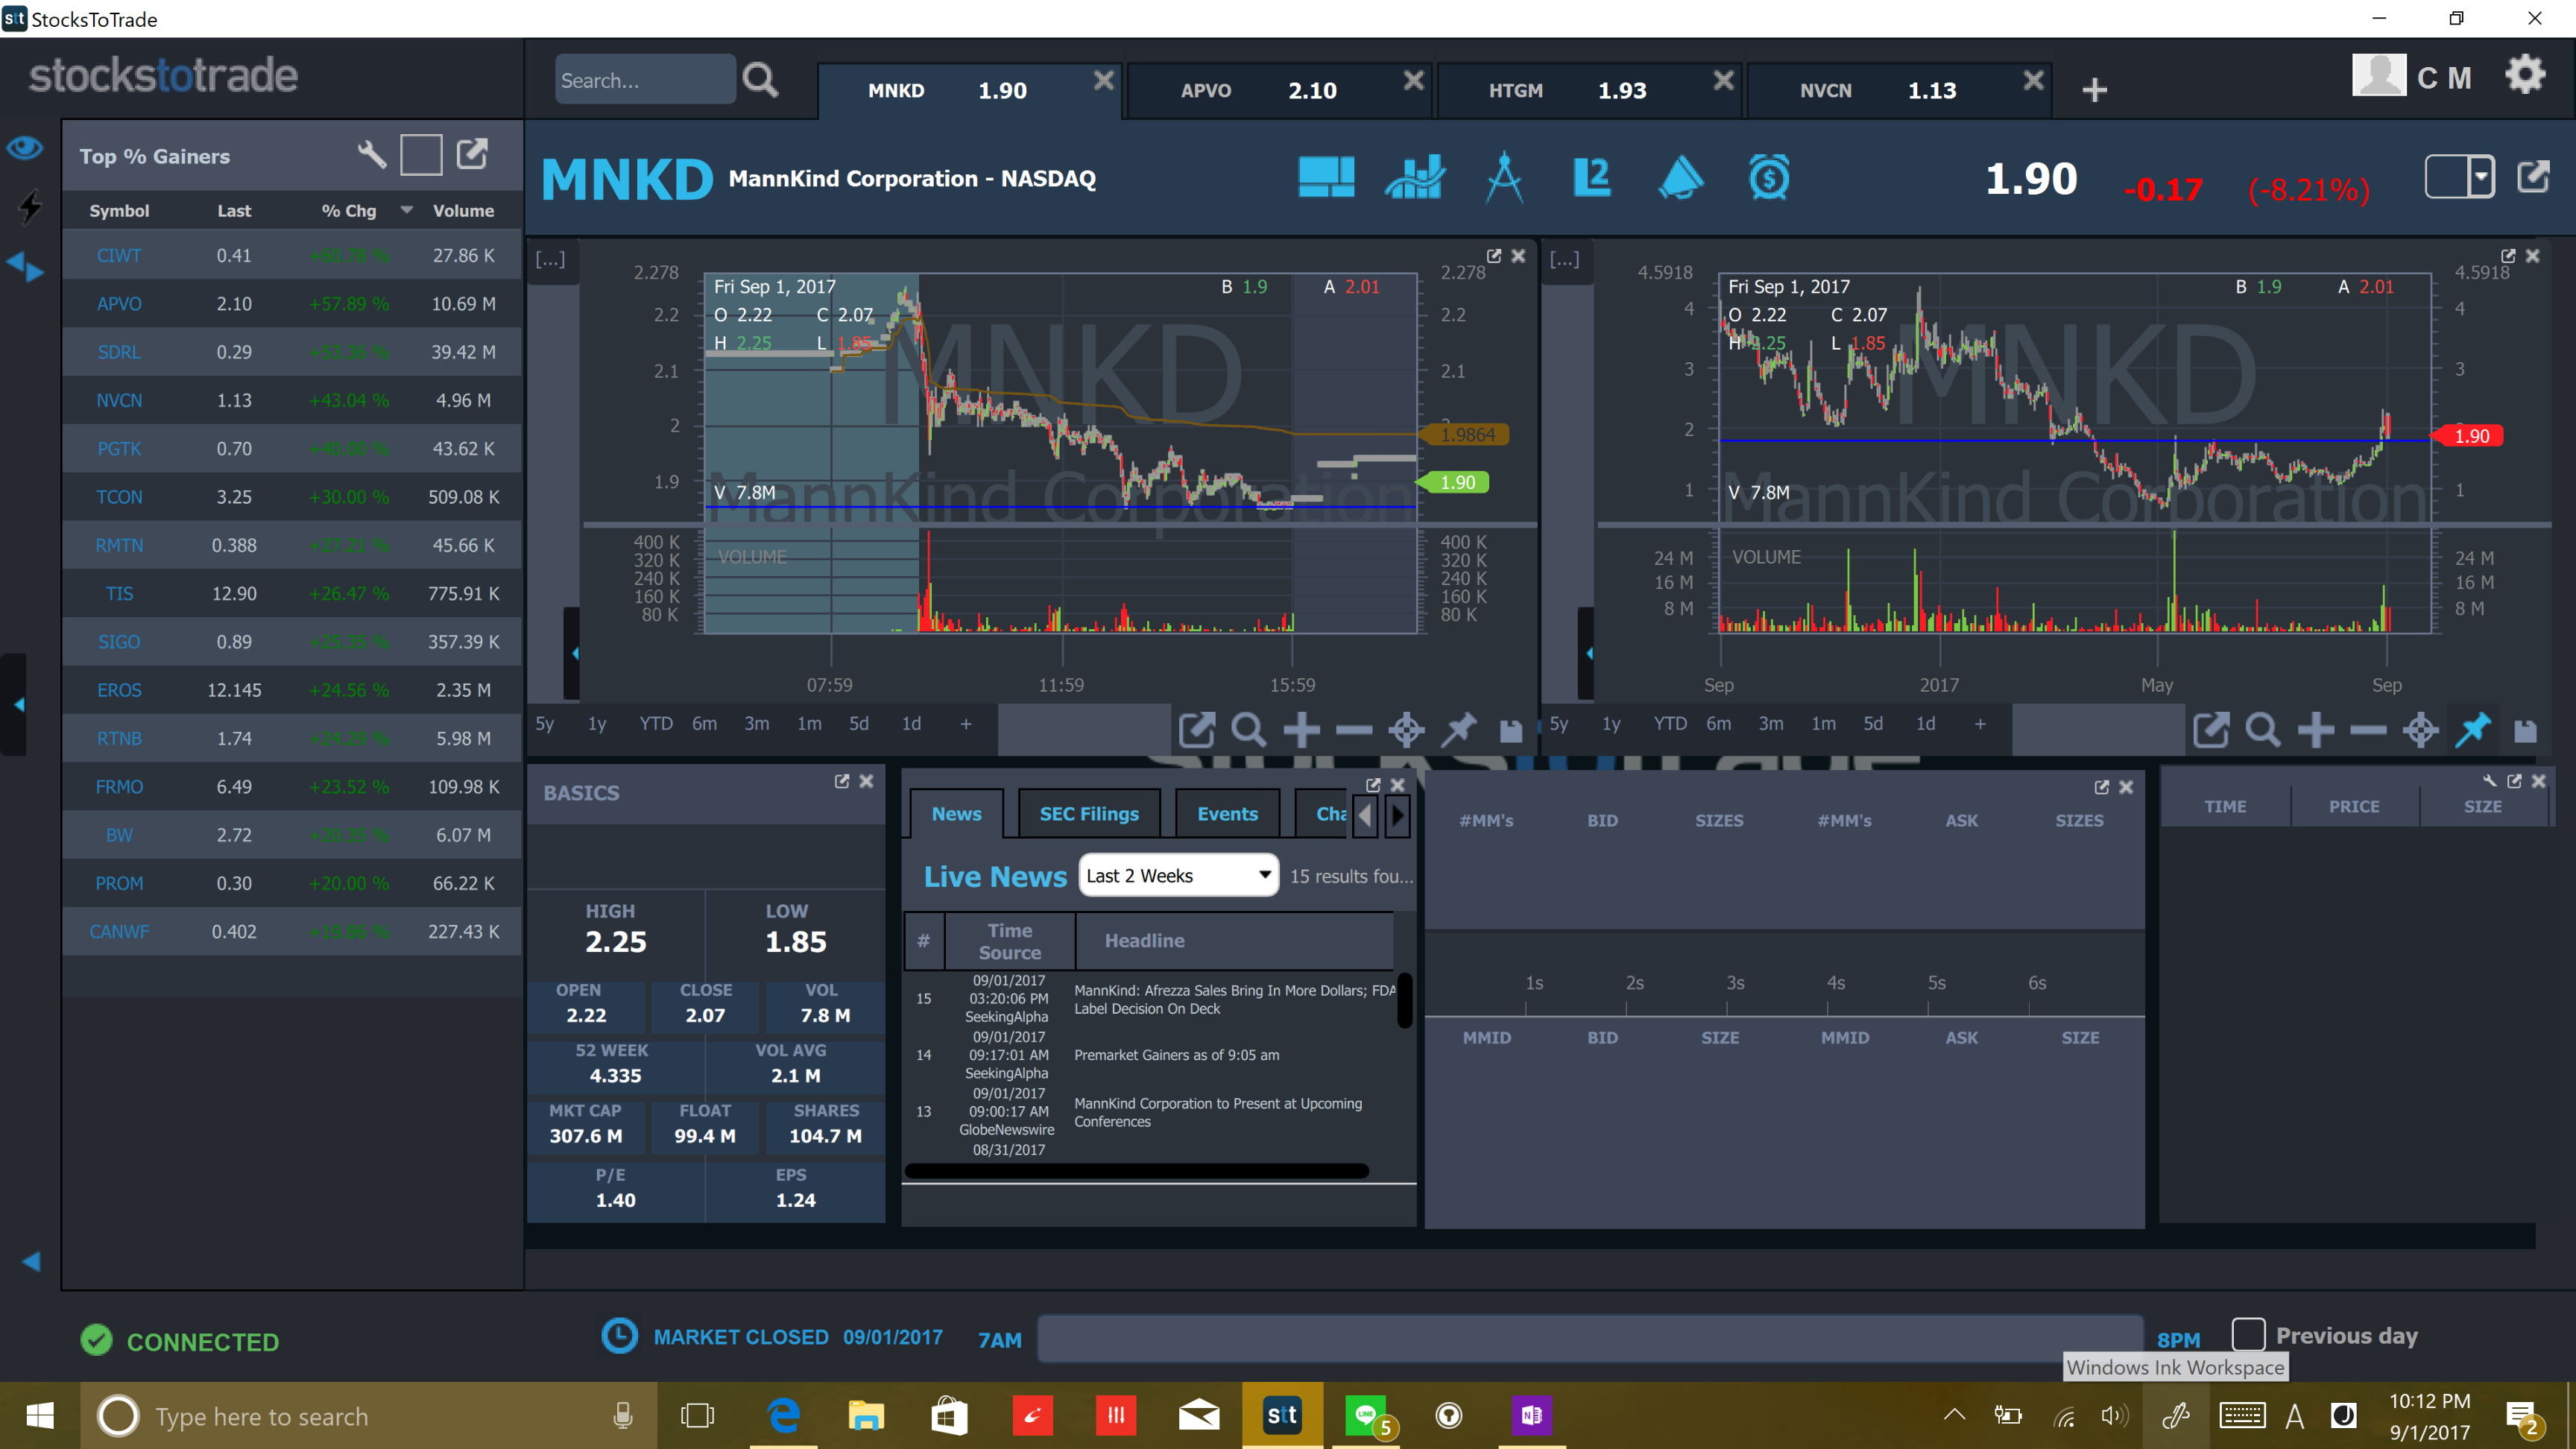
Task: Switch to the SEC Filings tab
Action: [1089, 813]
